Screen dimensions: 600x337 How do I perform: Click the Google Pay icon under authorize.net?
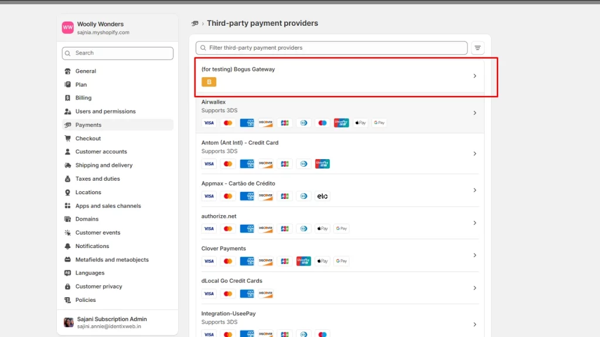tap(342, 229)
